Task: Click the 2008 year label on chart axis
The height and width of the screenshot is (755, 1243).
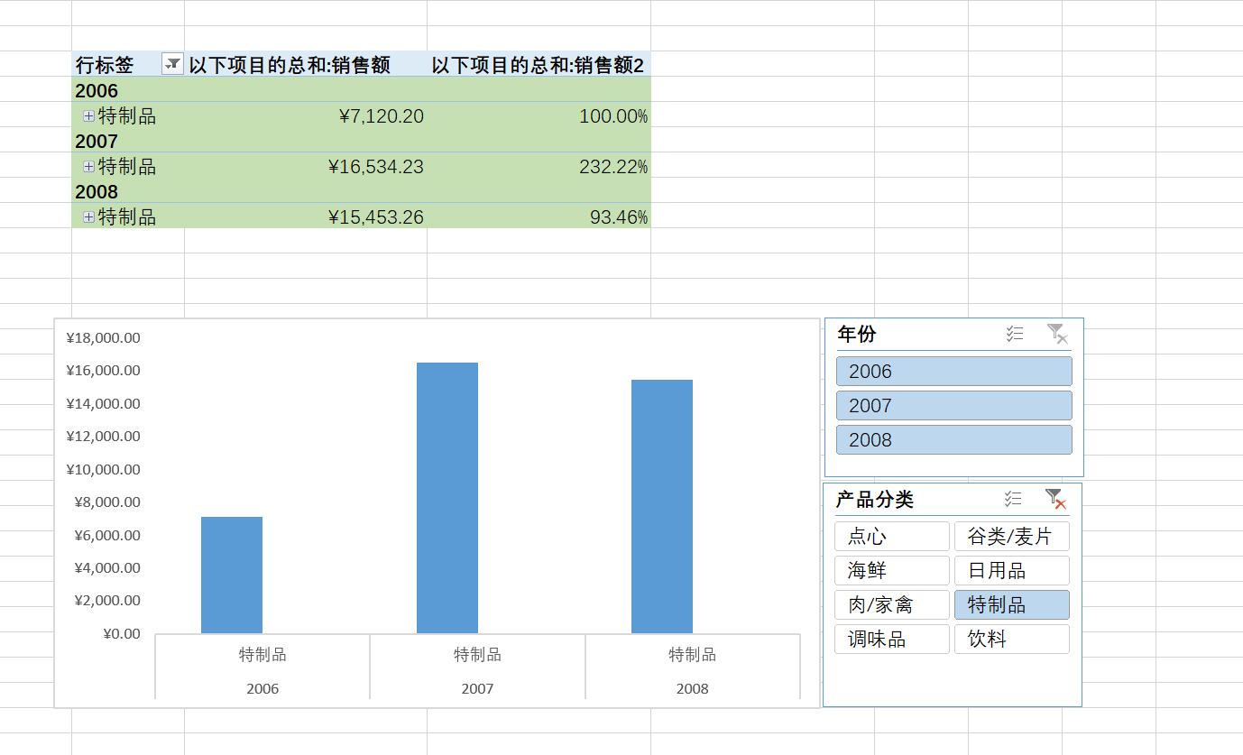Action: (x=693, y=688)
